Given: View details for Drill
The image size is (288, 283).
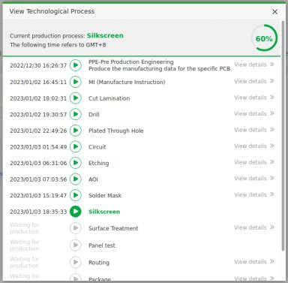Looking at the screenshot, I should pos(254,113).
